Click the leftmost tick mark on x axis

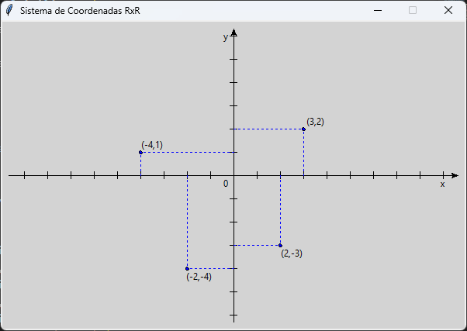24,175
